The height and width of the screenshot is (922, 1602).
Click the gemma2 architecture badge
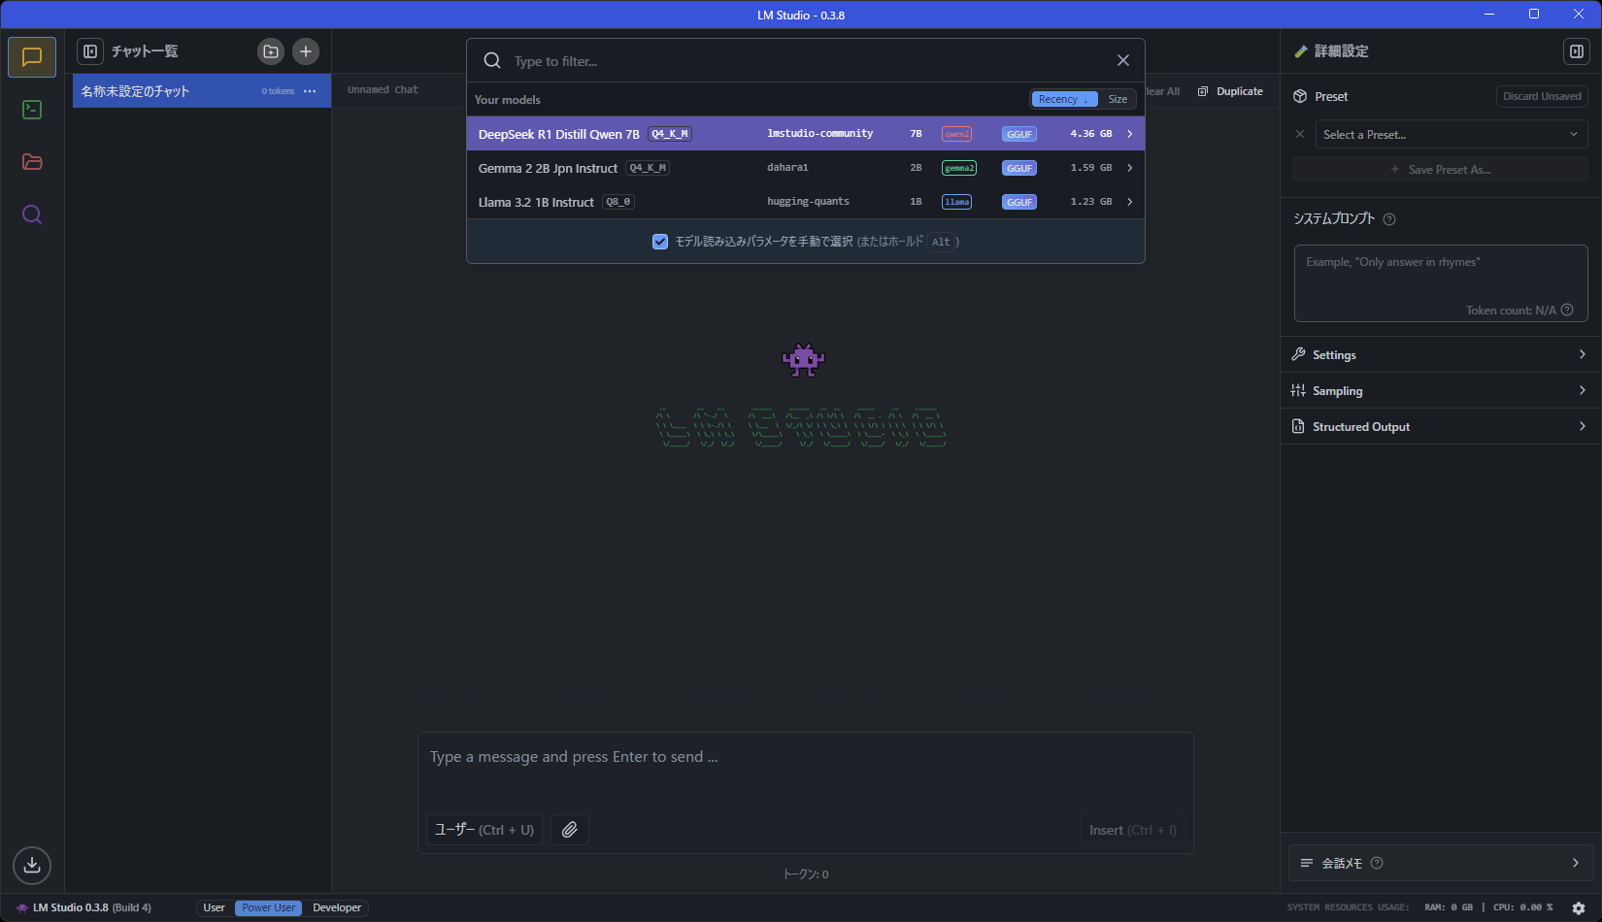[x=959, y=168]
